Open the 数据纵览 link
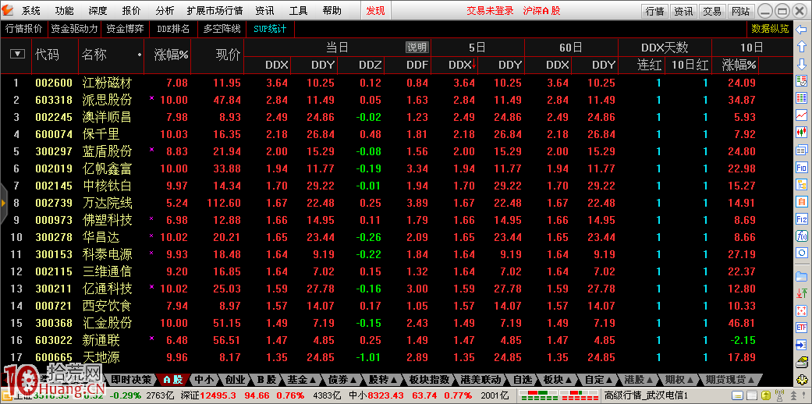This screenshot has height=404, width=812. pos(770,29)
